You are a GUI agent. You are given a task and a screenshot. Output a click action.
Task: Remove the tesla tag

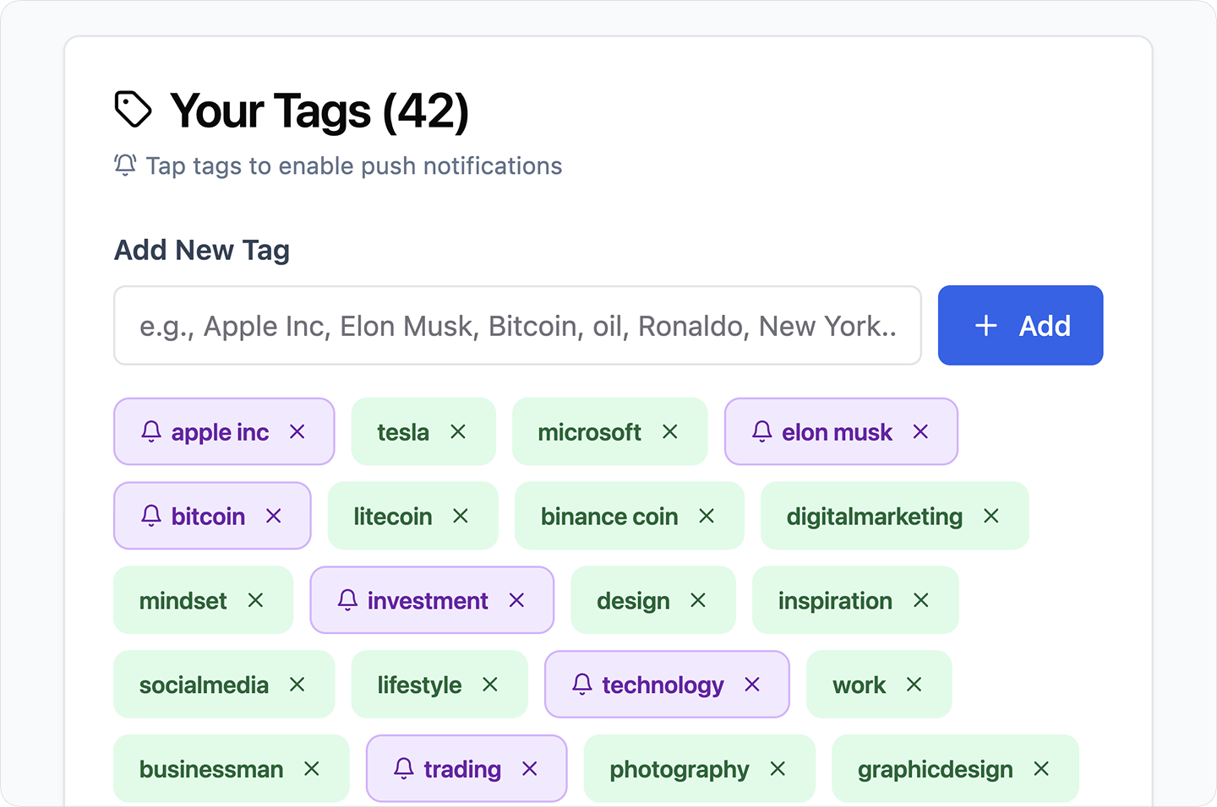click(458, 432)
